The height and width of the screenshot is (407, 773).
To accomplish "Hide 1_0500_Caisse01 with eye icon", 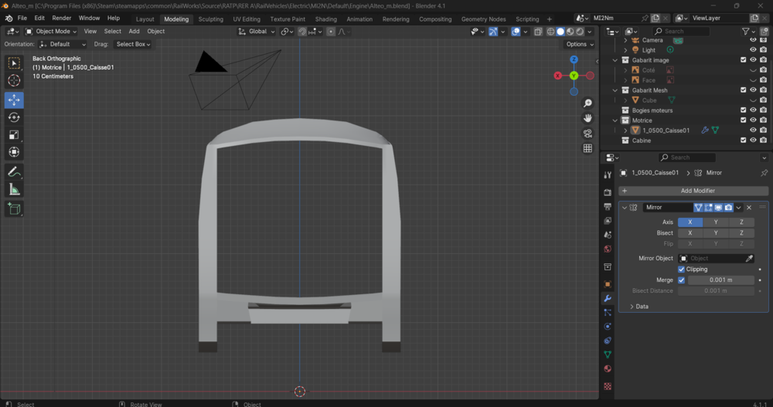I will [753, 131].
